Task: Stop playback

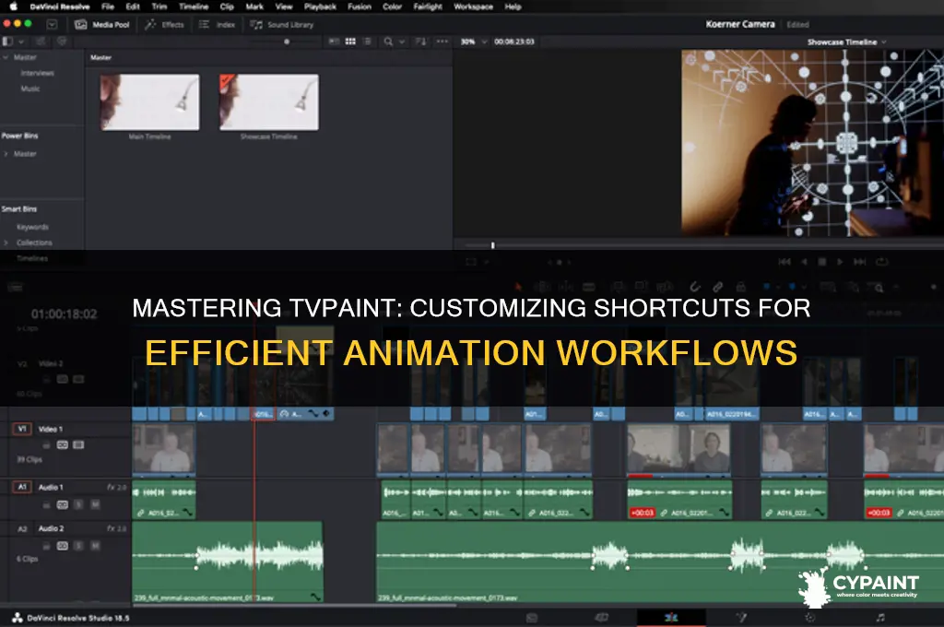Action: (821, 261)
